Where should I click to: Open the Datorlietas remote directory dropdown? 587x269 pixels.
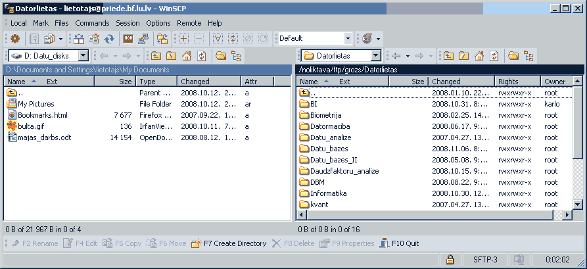pos(376,56)
